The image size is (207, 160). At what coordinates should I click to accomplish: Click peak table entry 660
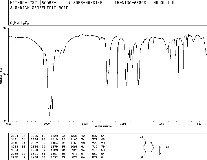pos(95,154)
